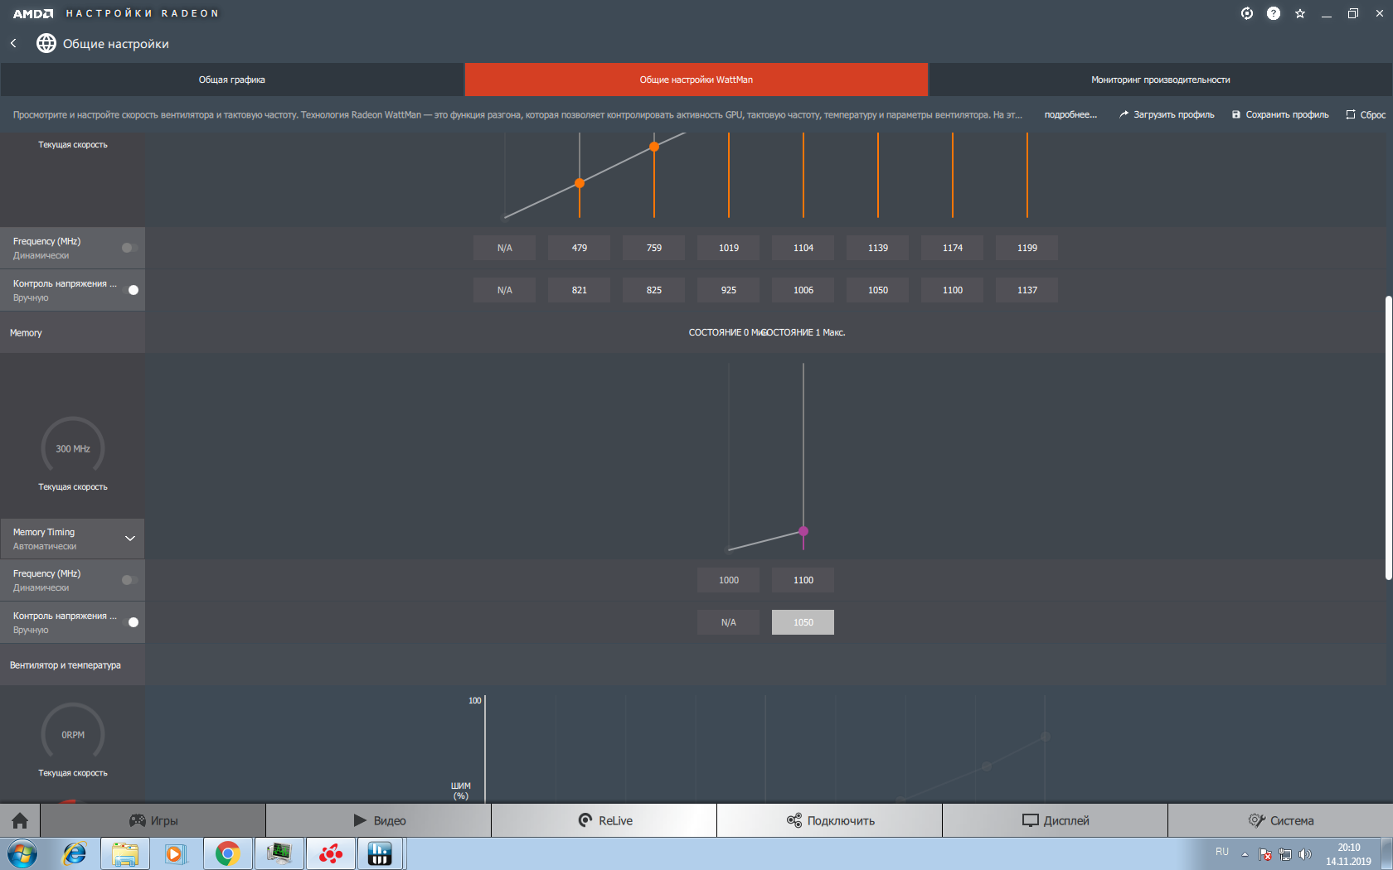Click the vertical scrollbar on right edge
Viewport: 1393px width, 870px height.
[1388, 437]
